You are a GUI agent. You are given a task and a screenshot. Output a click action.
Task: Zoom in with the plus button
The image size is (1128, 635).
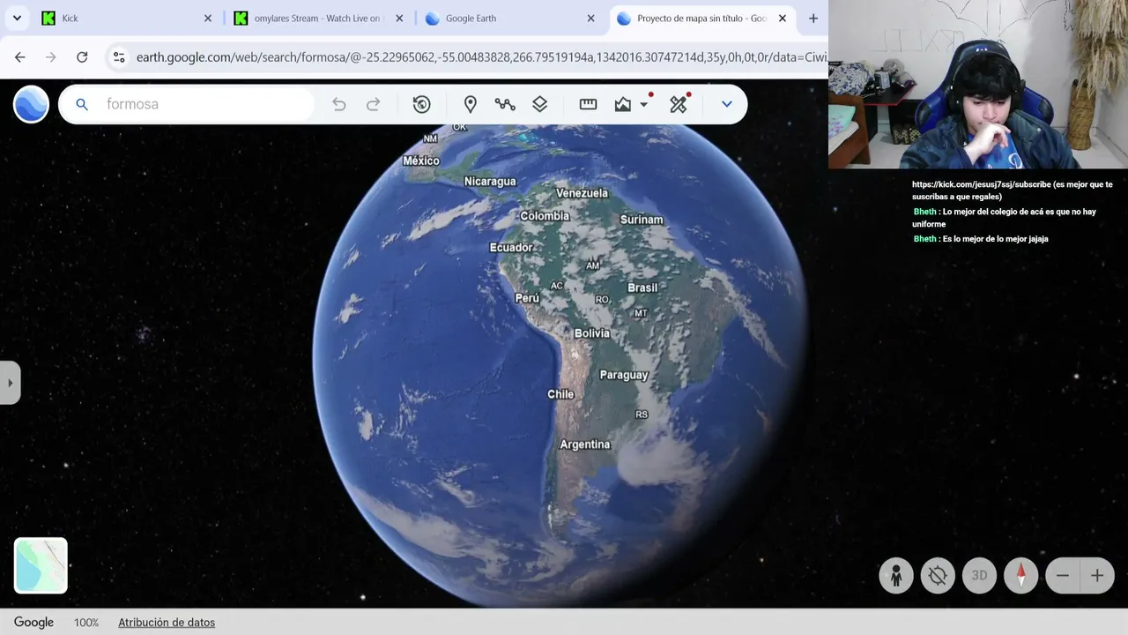tap(1097, 576)
